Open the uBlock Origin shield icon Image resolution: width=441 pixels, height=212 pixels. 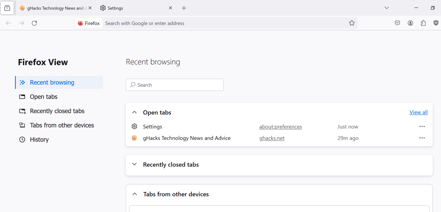pyautogui.click(x=436, y=23)
